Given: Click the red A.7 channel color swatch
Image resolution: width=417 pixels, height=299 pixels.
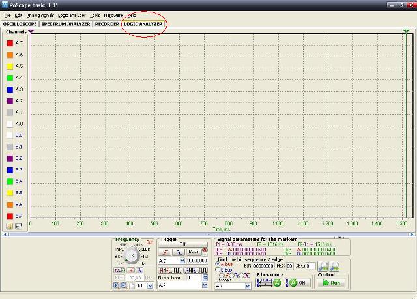Looking at the screenshot, I should pos(10,43).
